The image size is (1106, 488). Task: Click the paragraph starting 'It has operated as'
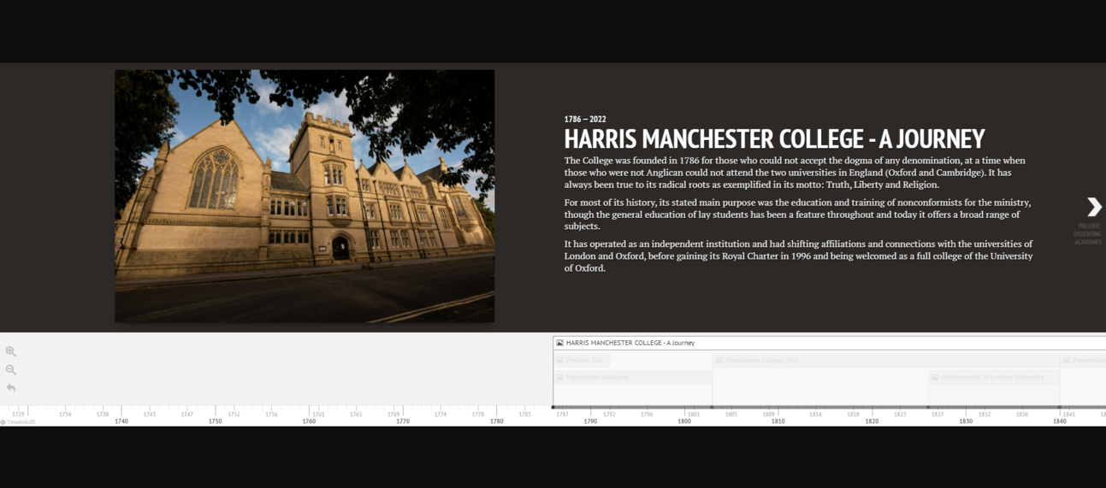tap(799, 256)
